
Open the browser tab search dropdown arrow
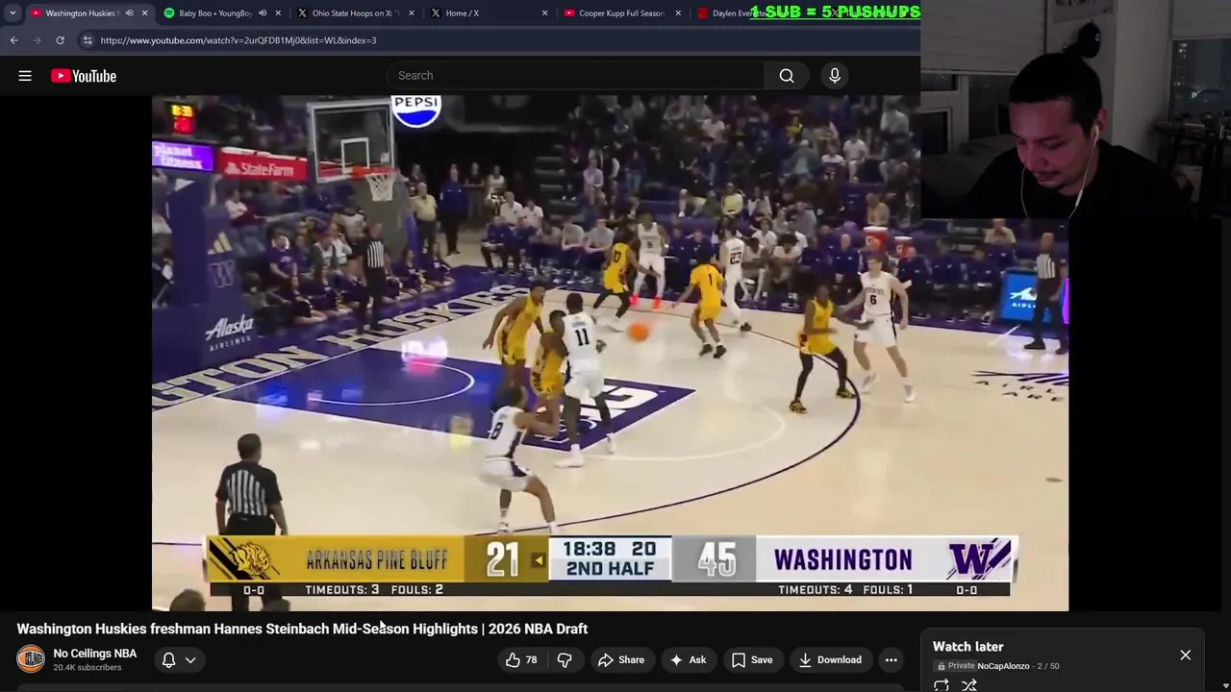click(x=12, y=13)
